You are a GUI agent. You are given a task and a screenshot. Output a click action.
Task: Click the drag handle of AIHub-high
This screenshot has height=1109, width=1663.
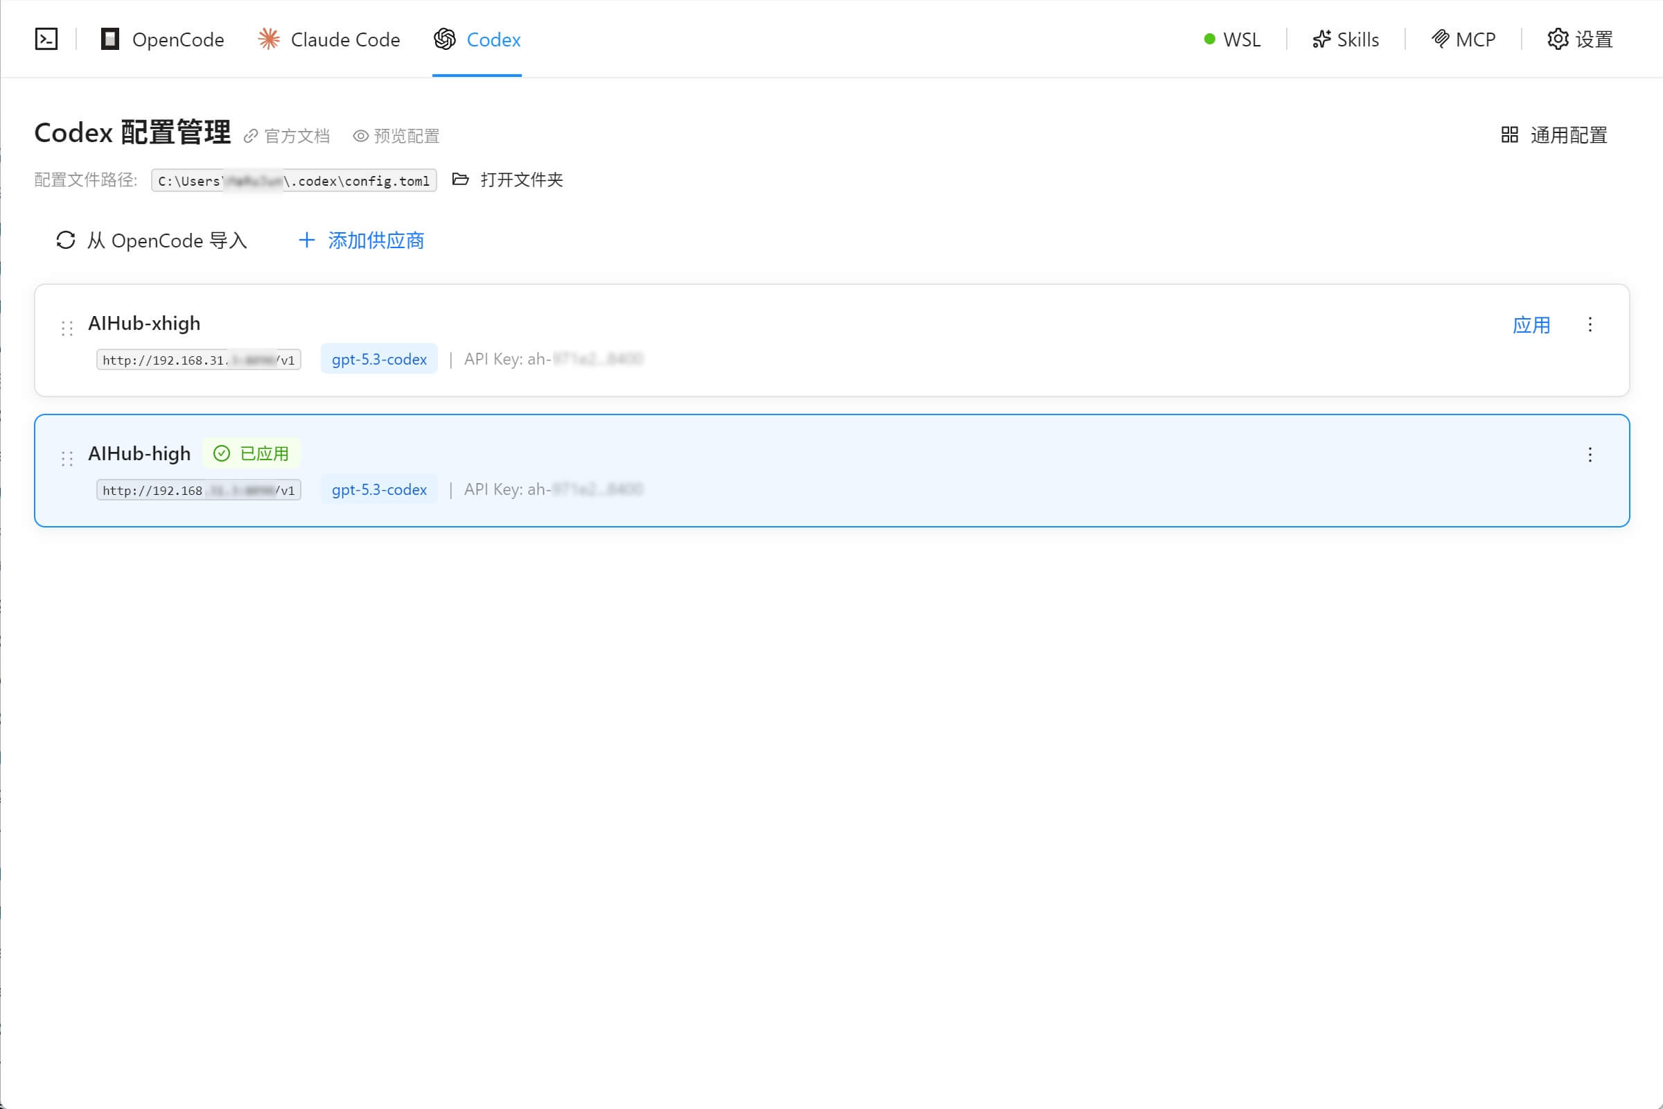tap(67, 458)
